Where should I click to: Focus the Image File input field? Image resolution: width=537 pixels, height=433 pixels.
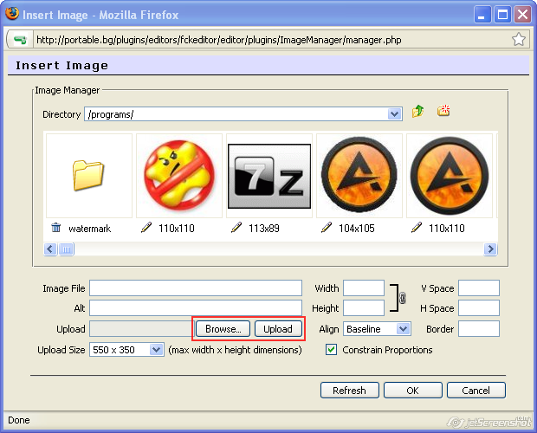click(x=196, y=288)
